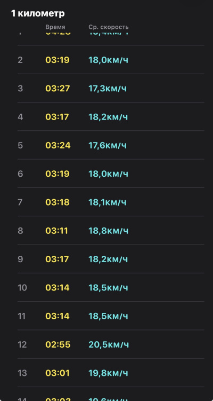Image resolution: width=213 pixels, height=401 pixels.
Task: Select the 03:01 time in the kilometer 13 row
Action: pos(58,373)
